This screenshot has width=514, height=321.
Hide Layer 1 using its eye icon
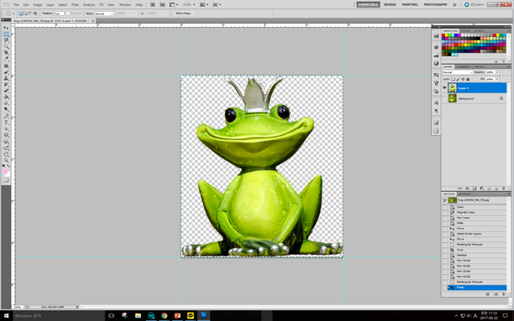pos(445,88)
